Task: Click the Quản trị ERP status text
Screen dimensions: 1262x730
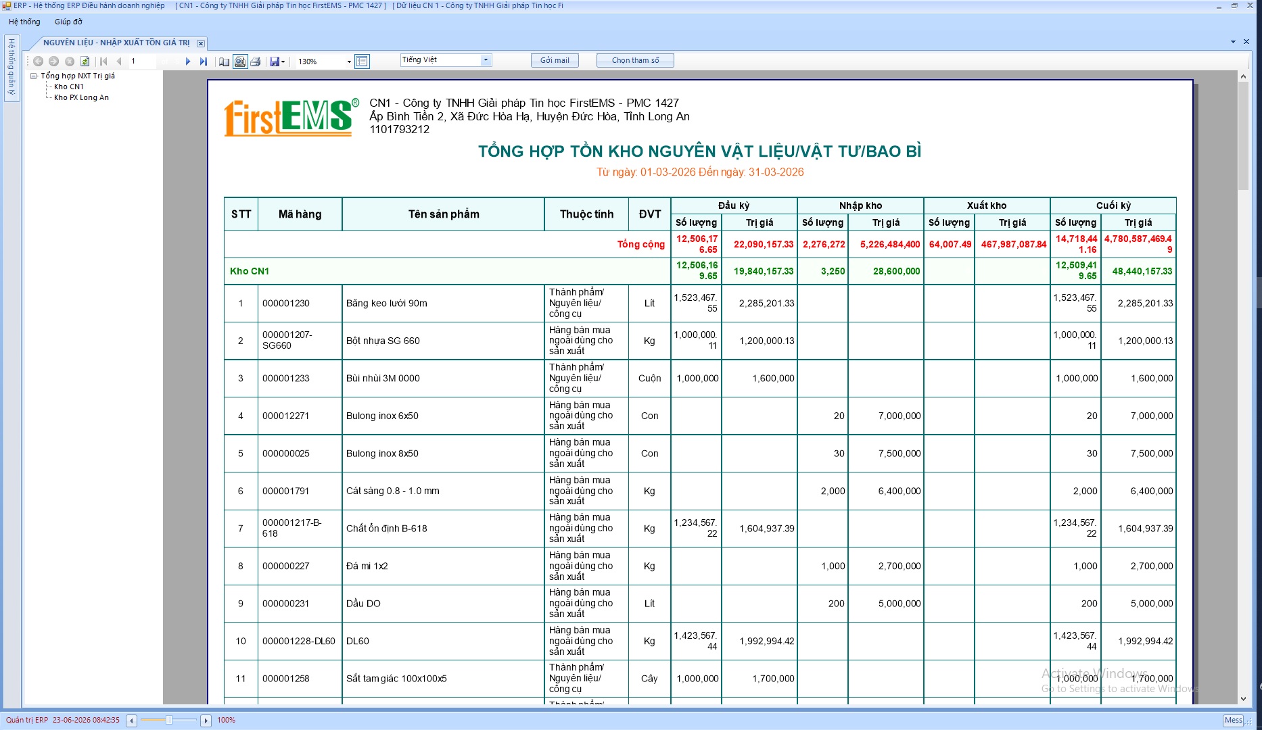Action: tap(27, 721)
